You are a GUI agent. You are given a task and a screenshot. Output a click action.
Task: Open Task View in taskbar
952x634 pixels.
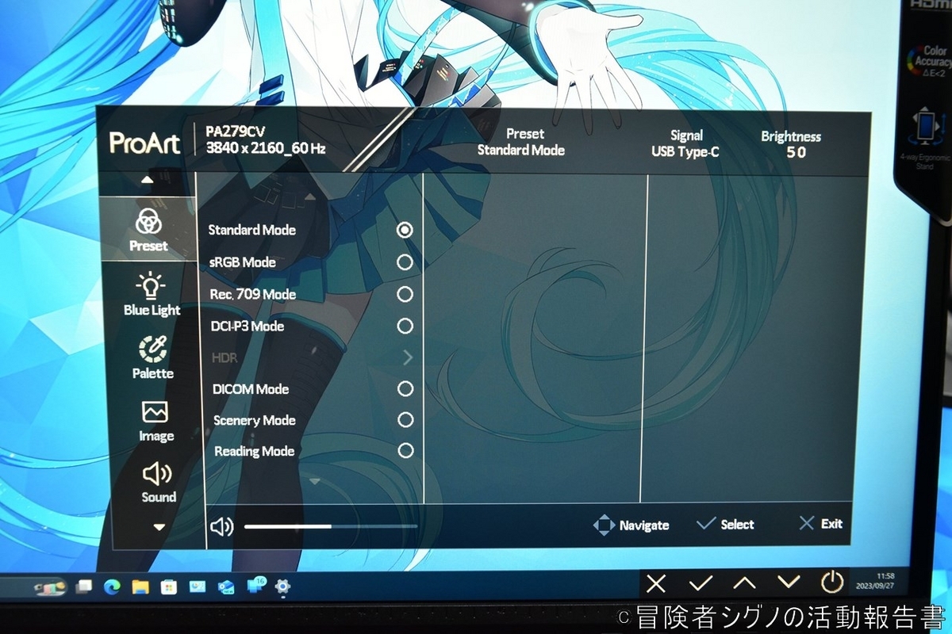click(x=83, y=587)
